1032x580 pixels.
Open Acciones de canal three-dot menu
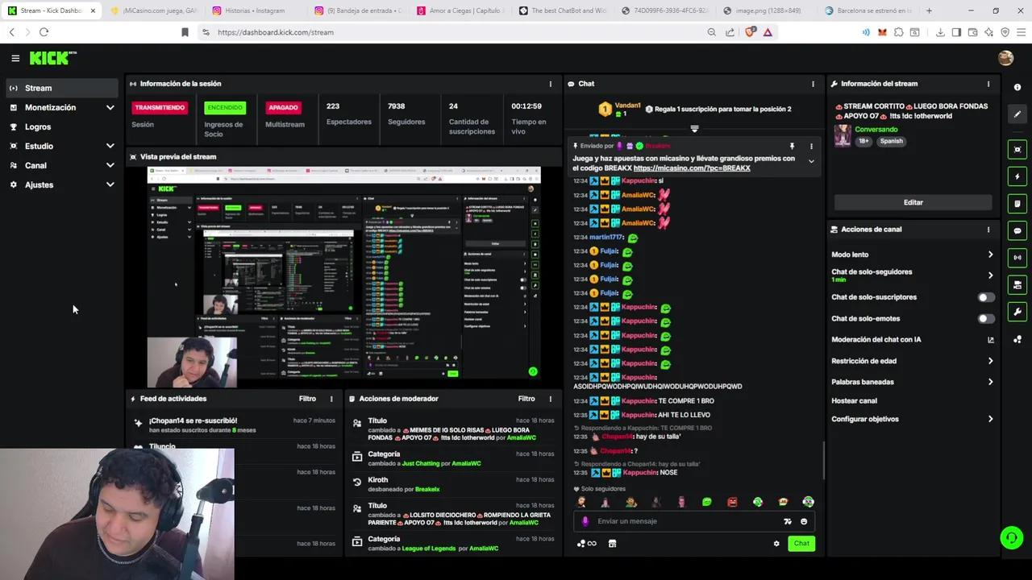(988, 230)
